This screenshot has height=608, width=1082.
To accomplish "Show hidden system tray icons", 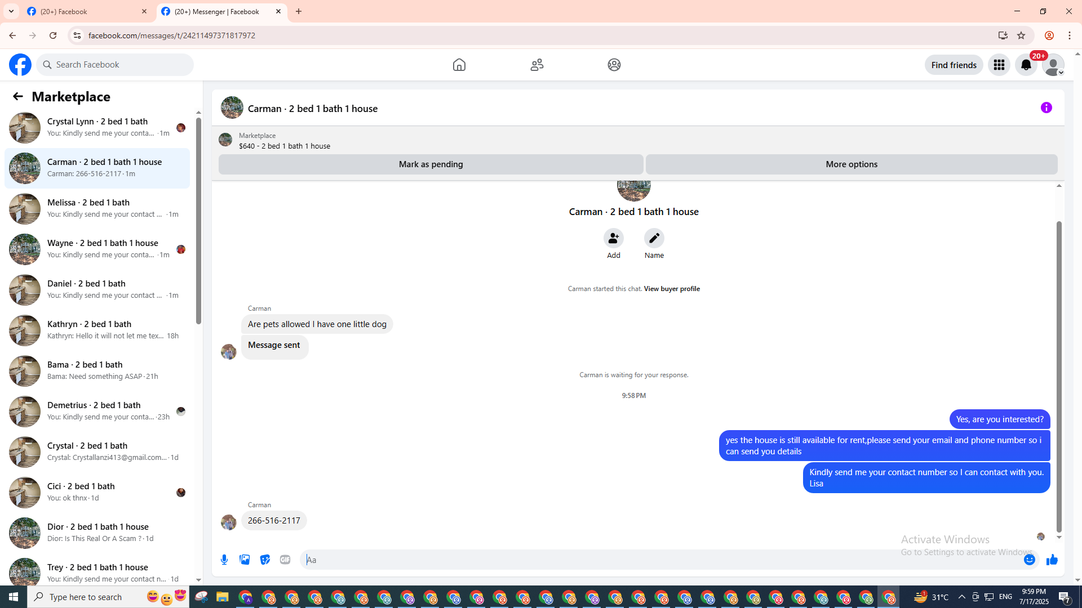I will (x=962, y=597).
